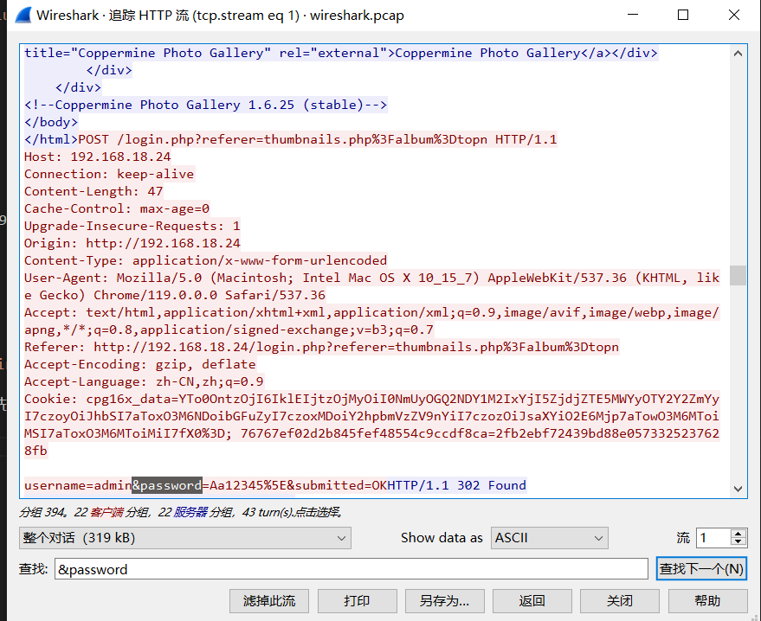Image resolution: width=761 pixels, height=621 pixels.
Task: Open 另存为... save as dialog
Action: click(444, 601)
